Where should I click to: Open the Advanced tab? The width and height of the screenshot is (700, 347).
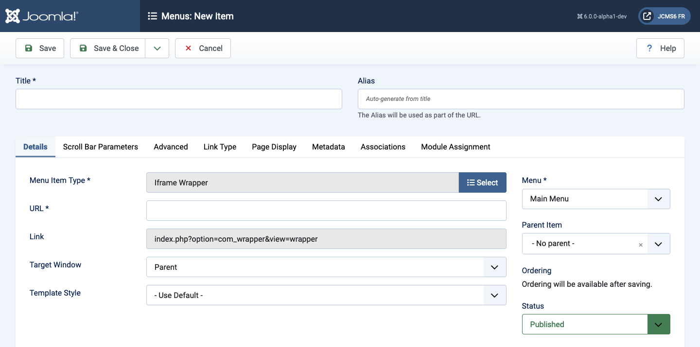171,147
